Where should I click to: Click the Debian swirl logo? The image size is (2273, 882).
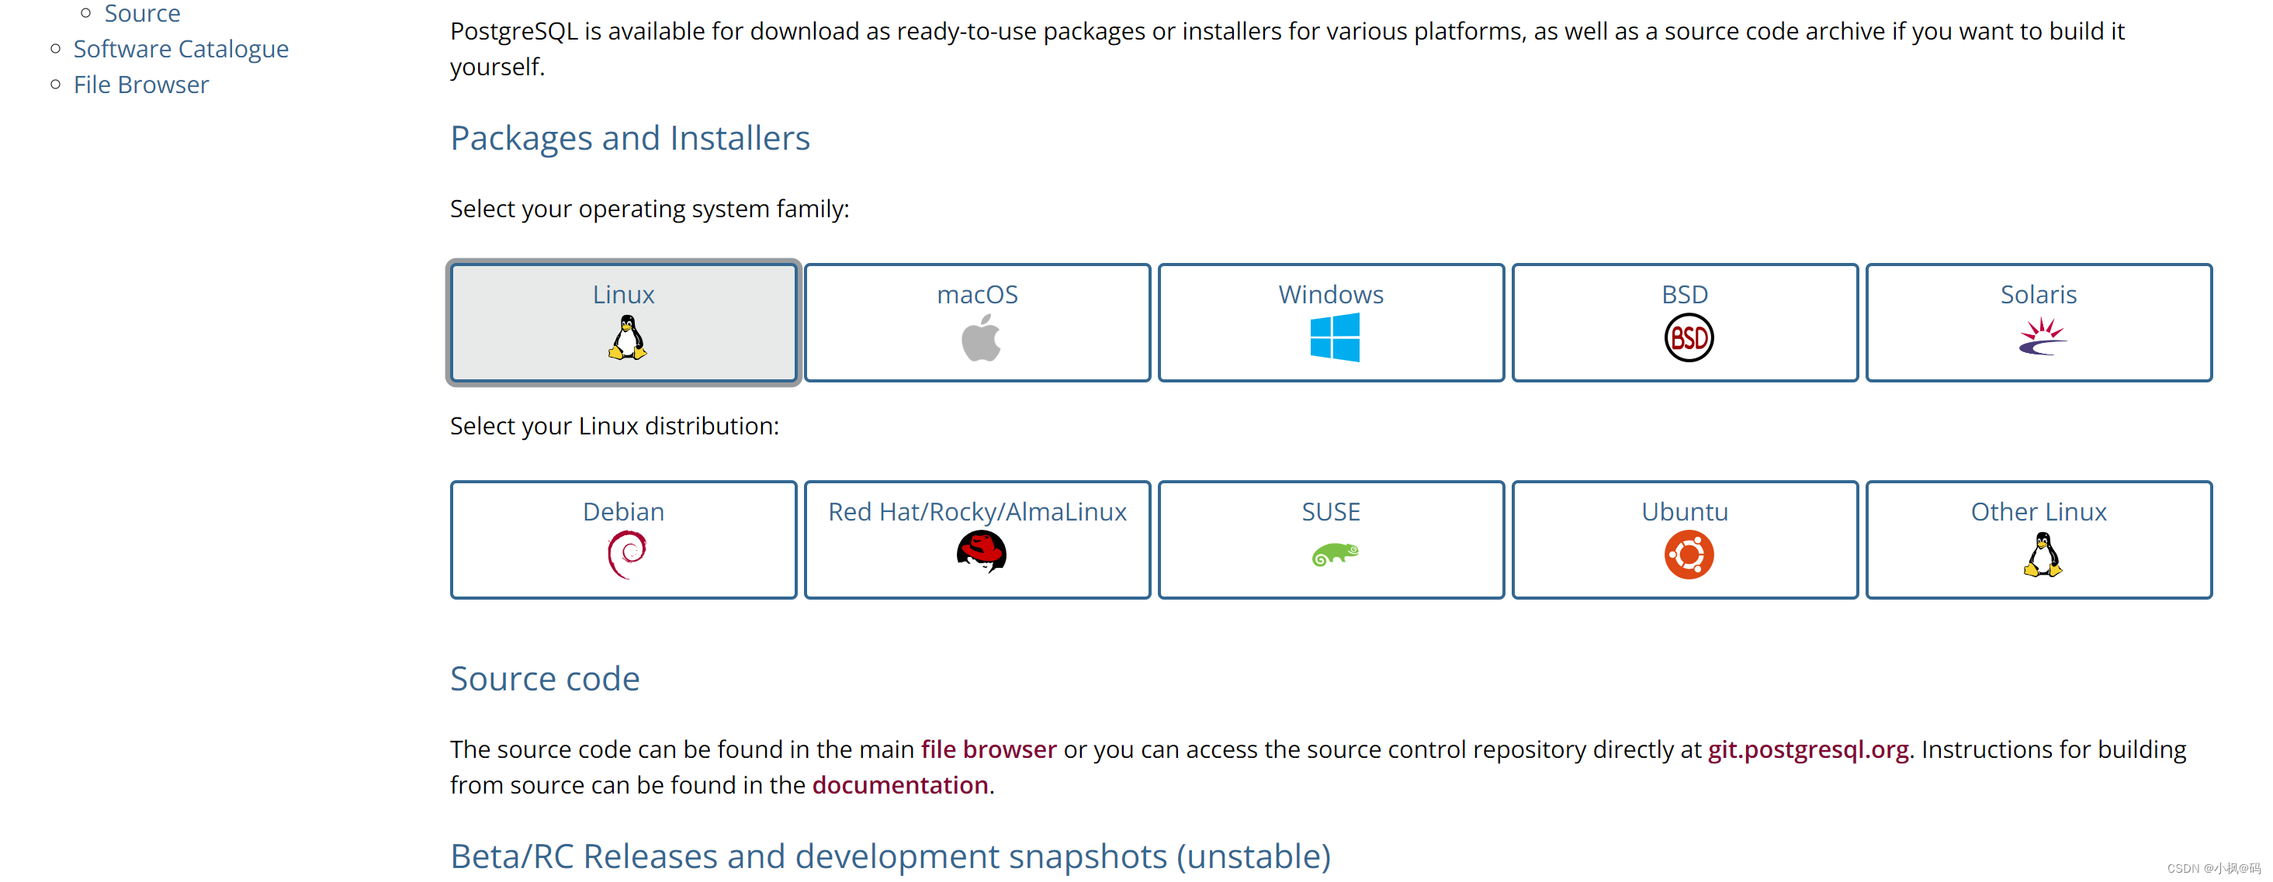(x=626, y=555)
